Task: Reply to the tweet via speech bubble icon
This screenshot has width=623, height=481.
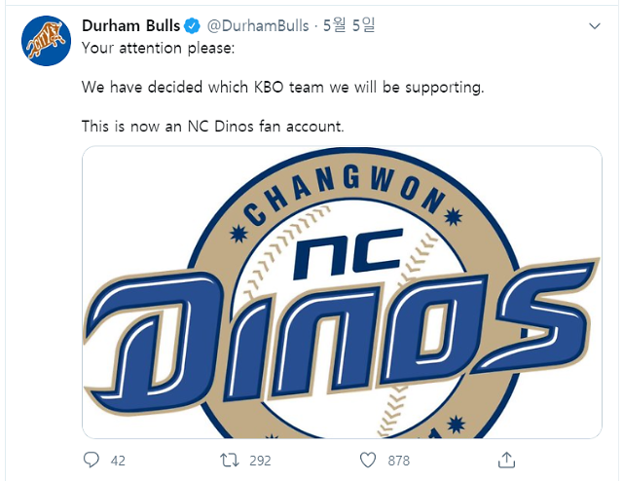Action: (x=92, y=460)
